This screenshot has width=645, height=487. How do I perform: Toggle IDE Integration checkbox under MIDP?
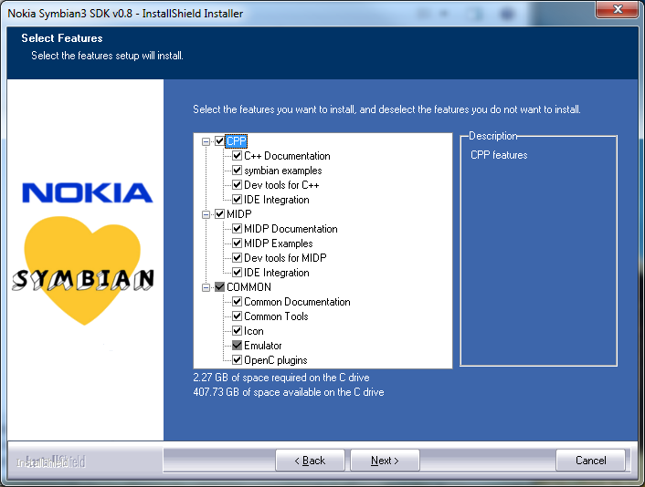pyautogui.click(x=237, y=273)
